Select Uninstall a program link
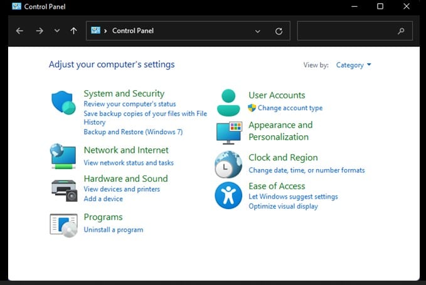Screen dimensions: 426x285 114,230
